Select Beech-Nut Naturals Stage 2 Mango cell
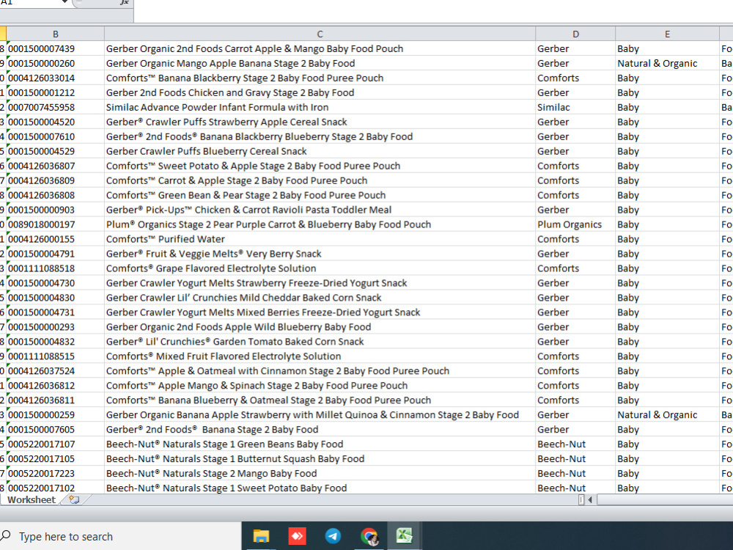733x550 pixels. [320, 473]
